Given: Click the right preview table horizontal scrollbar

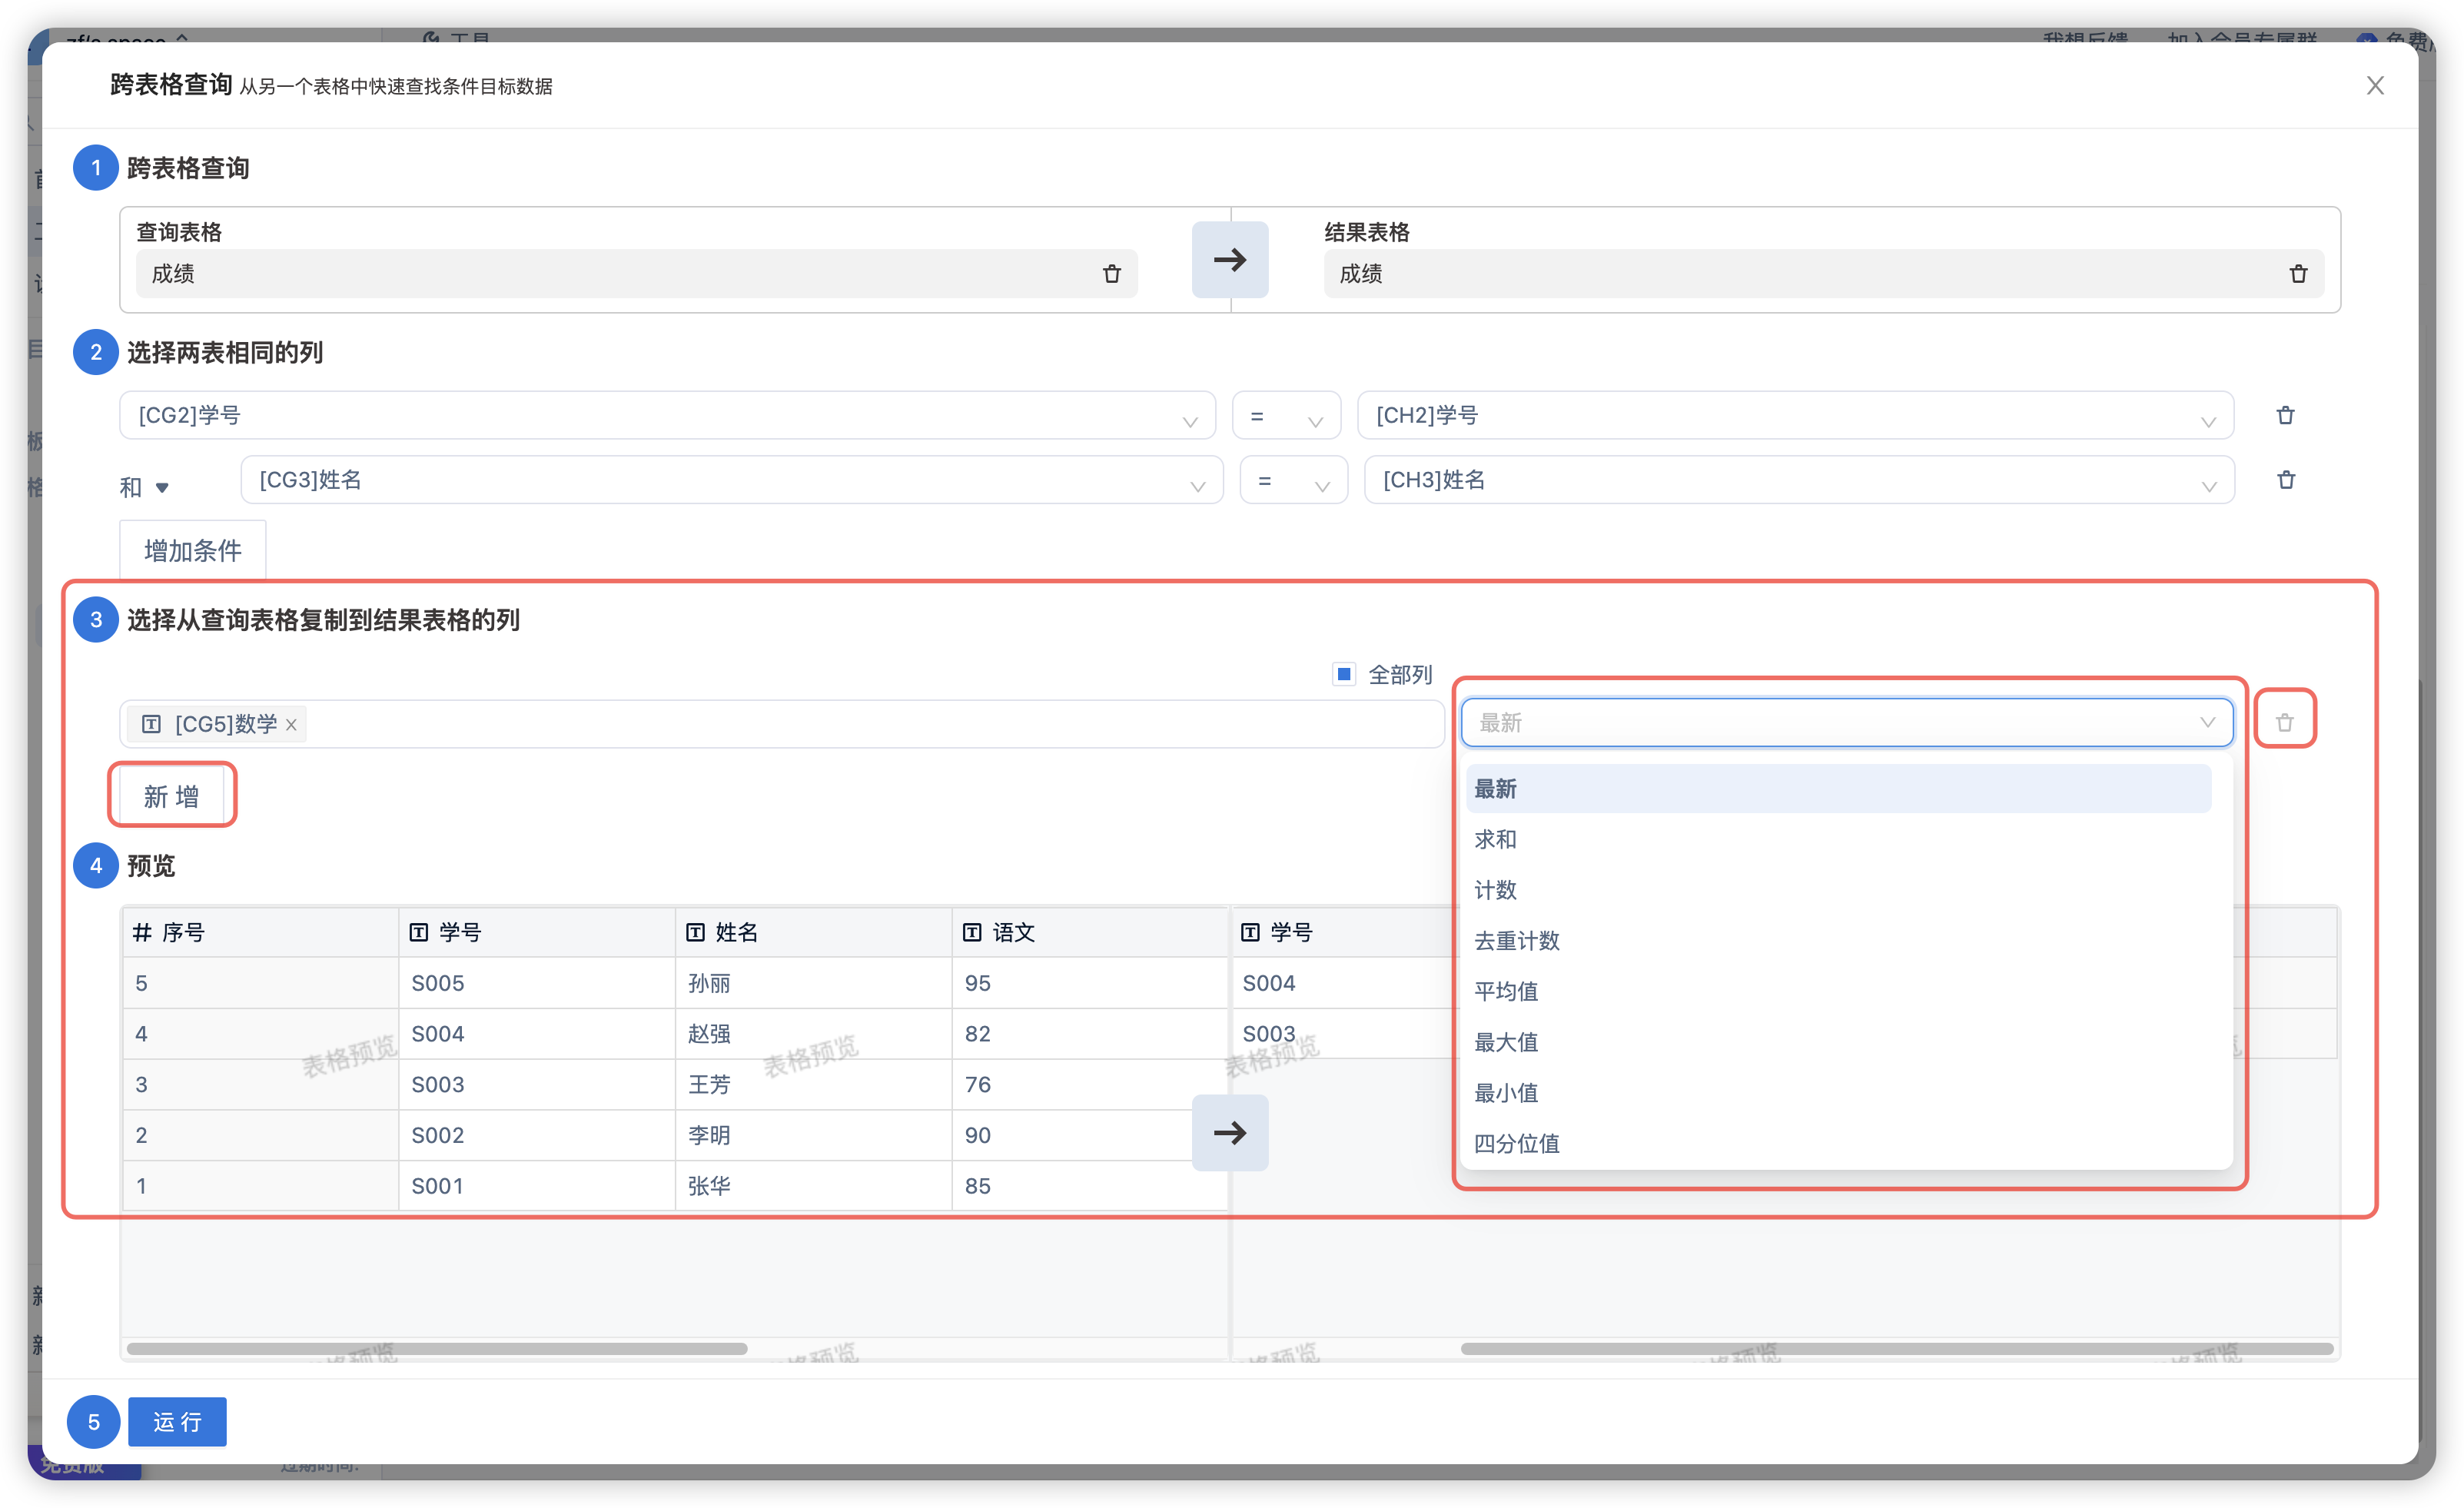Looking at the screenshot, I should click(1896, 1348).
